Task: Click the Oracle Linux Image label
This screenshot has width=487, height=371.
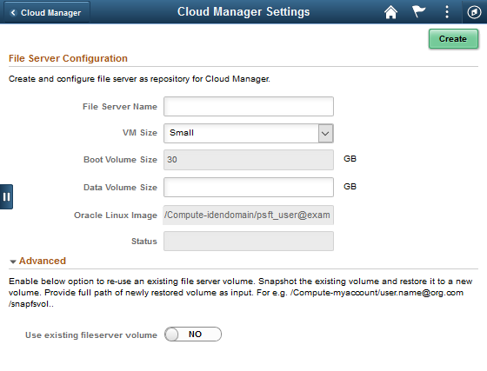Action: [x=116, y=215]
